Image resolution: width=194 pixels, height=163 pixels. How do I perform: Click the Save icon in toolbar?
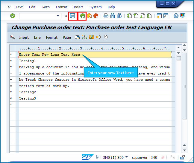(72, 16)
